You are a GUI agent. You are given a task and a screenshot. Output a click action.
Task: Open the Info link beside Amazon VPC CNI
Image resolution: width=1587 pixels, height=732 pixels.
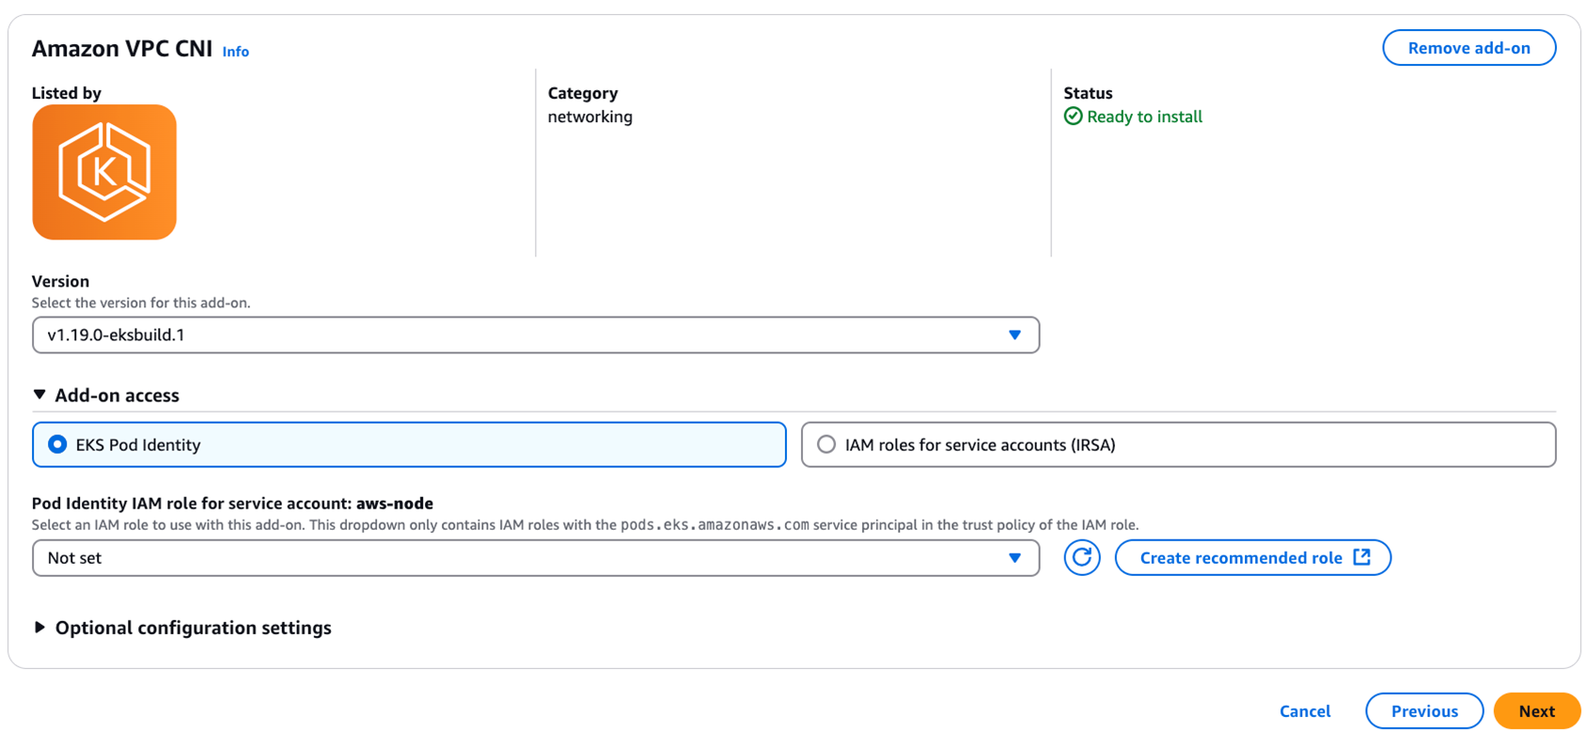pos(235,52)
